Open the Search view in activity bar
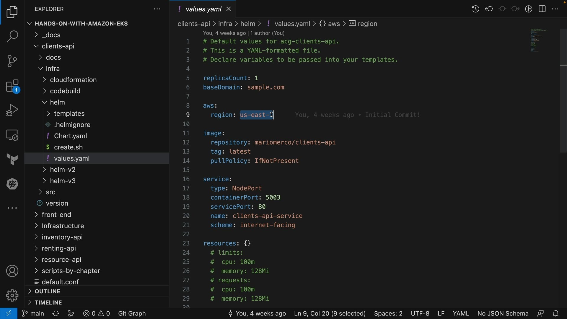The image size is (567, 319). click(x=12, y=37)
